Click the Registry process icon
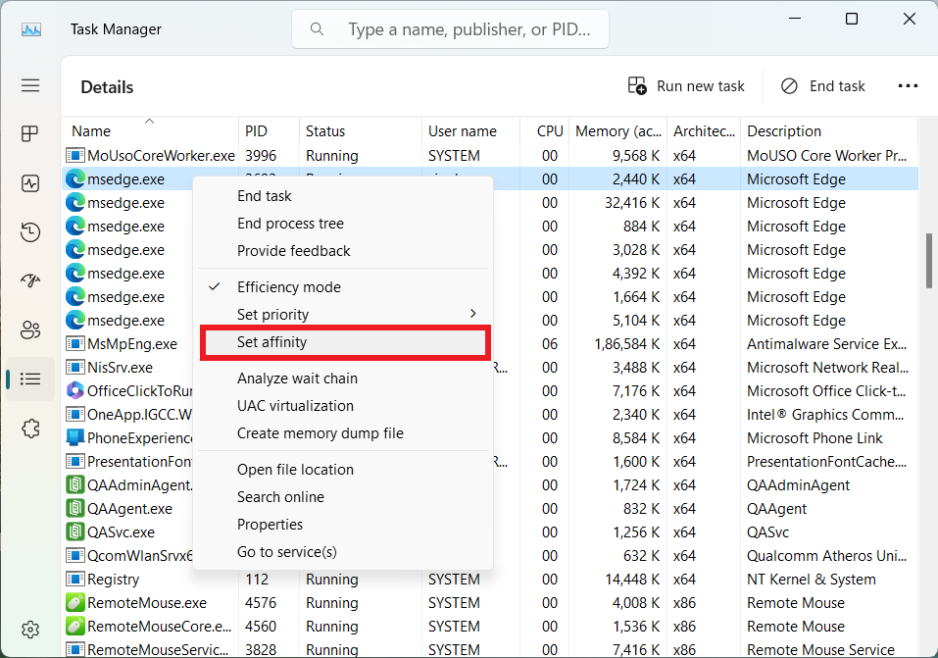 pos(74,579)
